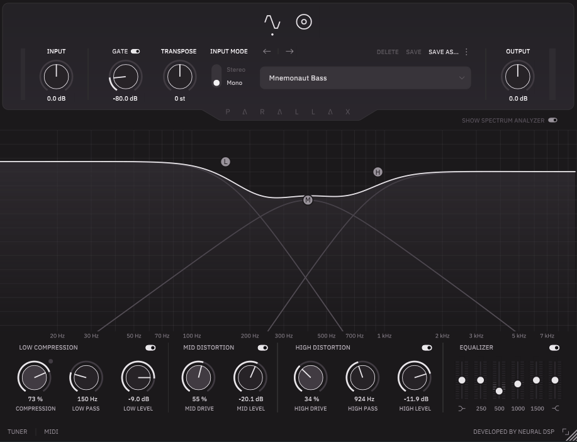Click the 0 st transpose value
The image size is (577, 442).
pos(179,99)
